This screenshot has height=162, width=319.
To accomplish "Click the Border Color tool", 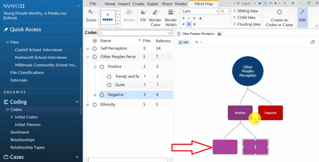I will [x=155, y=16].
